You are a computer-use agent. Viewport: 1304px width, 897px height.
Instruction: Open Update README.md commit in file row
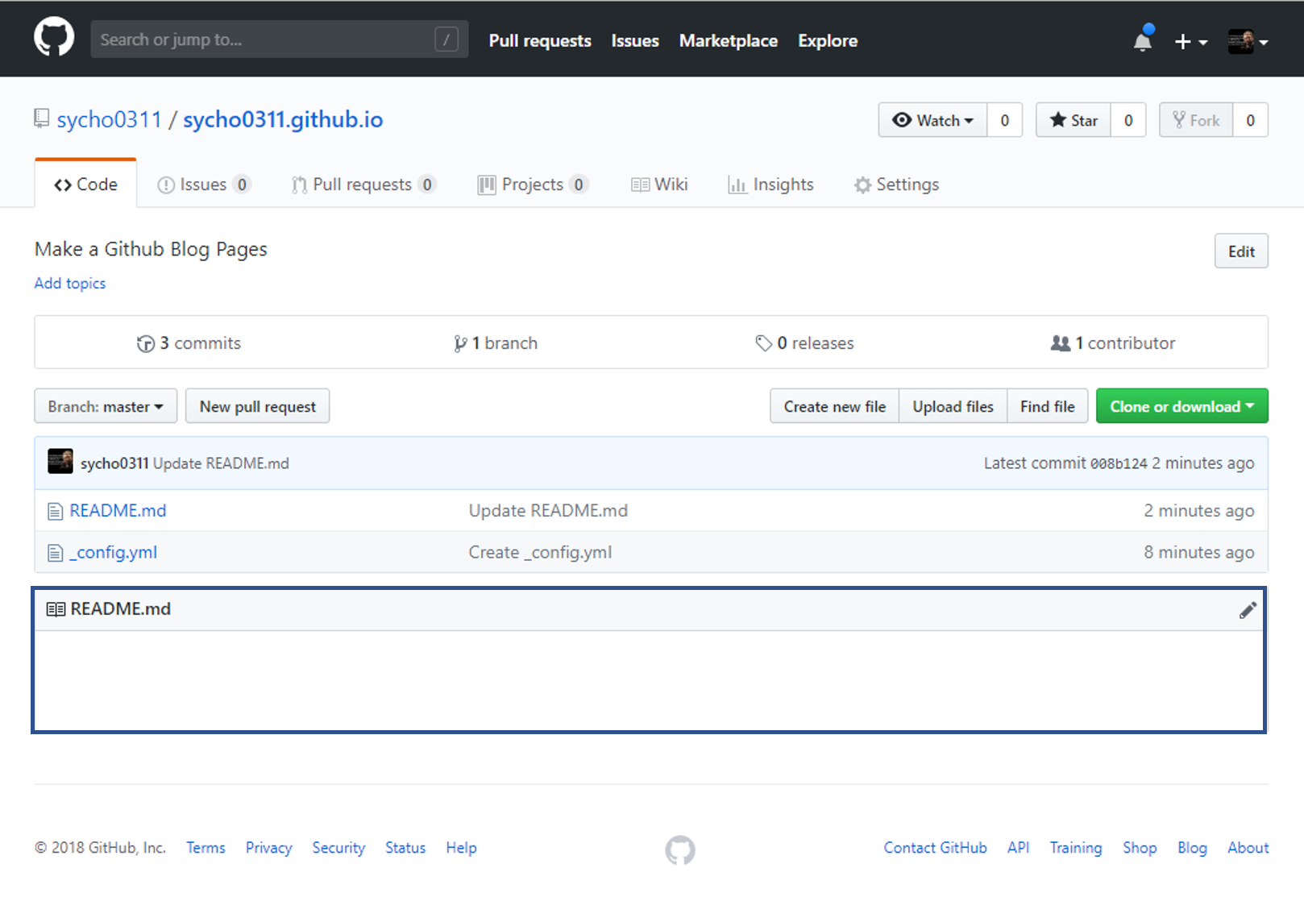click(x=548, y=511)
